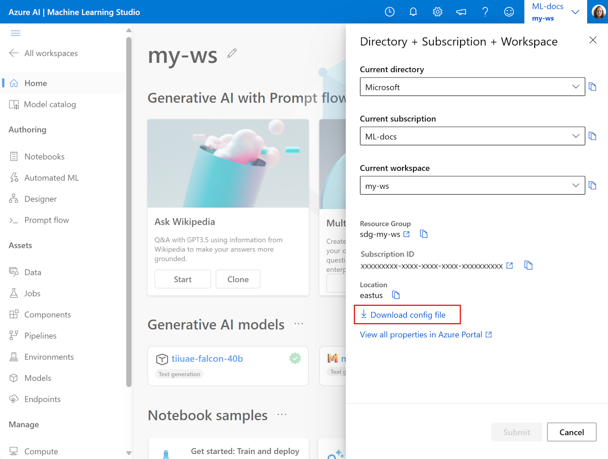Go to Model catalog page

point(50,105)
